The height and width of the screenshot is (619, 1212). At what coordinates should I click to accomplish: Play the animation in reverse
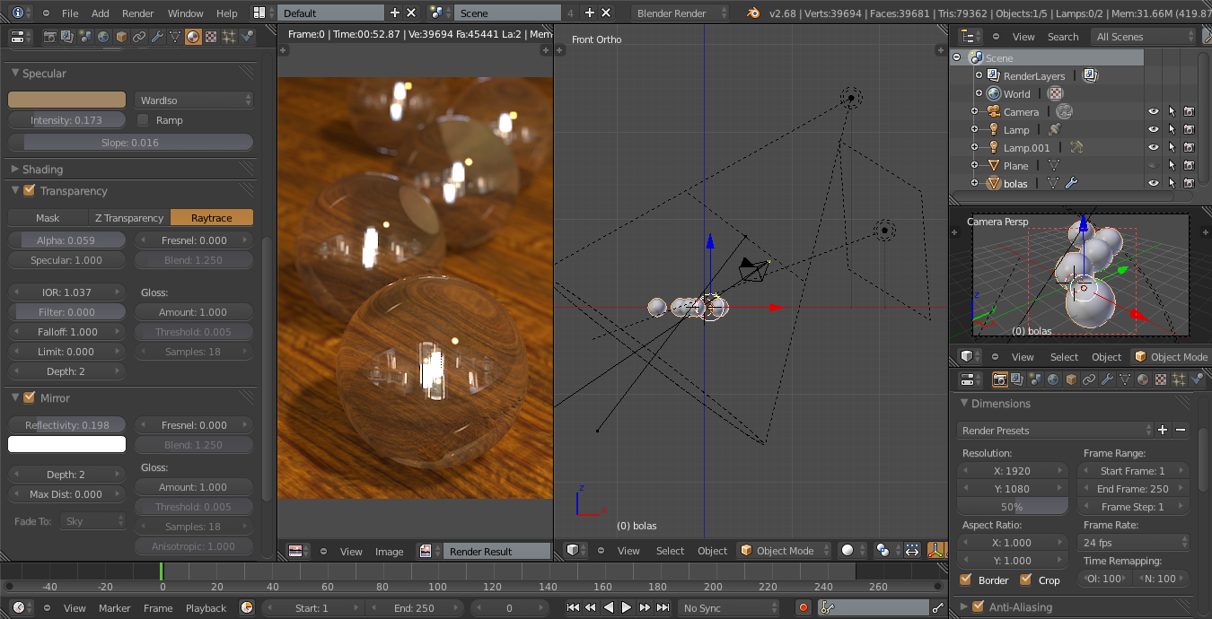tap(609, 608)
